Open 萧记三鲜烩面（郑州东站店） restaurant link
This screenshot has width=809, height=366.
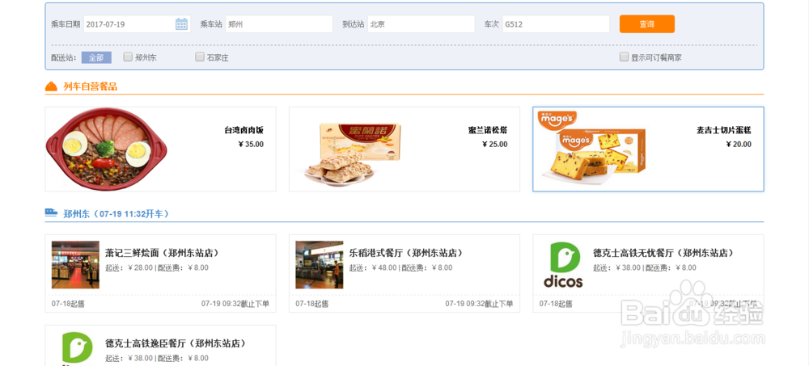pyautogui.click(x=163, y=253)
